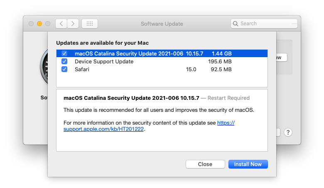Viewport: 324px width, 188px height.
Task: Click the magnifying glass search icon
Action: coord(236,24)
